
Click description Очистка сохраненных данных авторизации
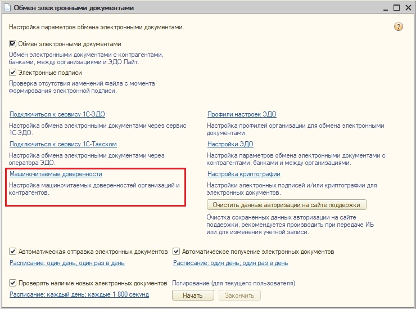[x=290, y=225]
